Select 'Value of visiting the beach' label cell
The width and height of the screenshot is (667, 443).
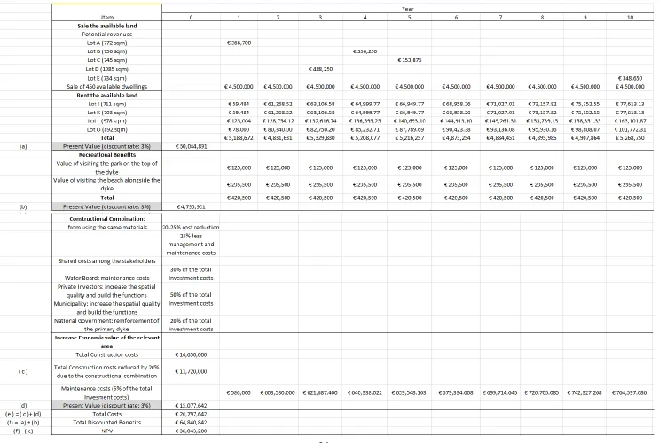click(106, 184)
